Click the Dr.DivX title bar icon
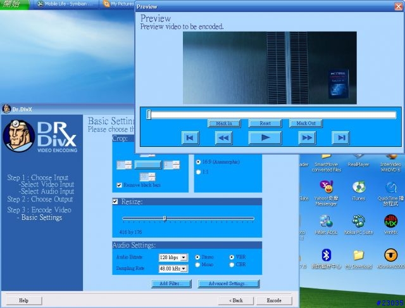Image resolution: width=405 pixels, height=308 pixels. [6, 109]
